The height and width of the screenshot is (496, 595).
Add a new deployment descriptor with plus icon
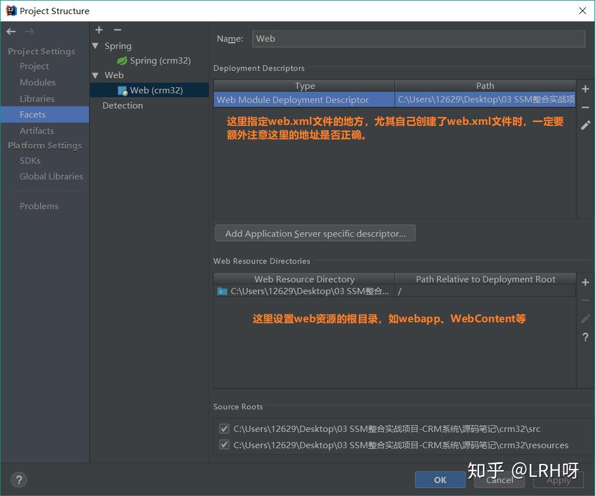click(585, 89)
